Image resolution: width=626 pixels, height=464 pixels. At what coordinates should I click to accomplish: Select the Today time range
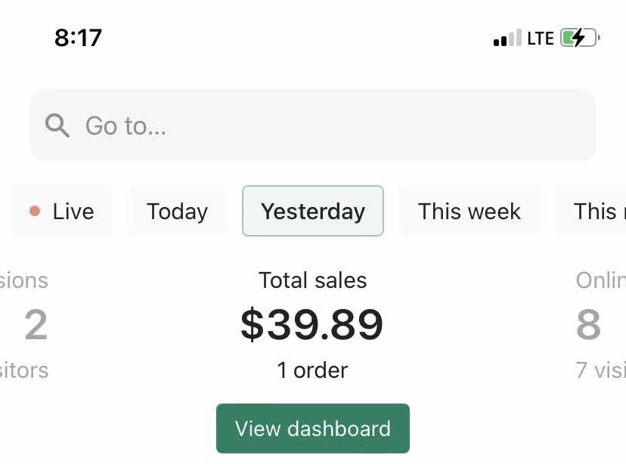point(177,212)
